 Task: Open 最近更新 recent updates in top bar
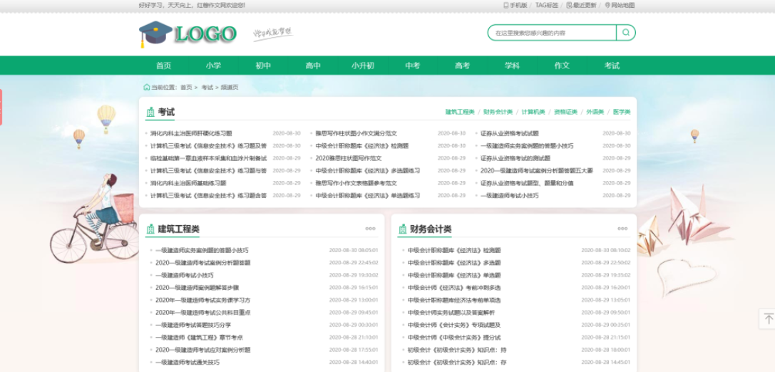tap(581, 5)
